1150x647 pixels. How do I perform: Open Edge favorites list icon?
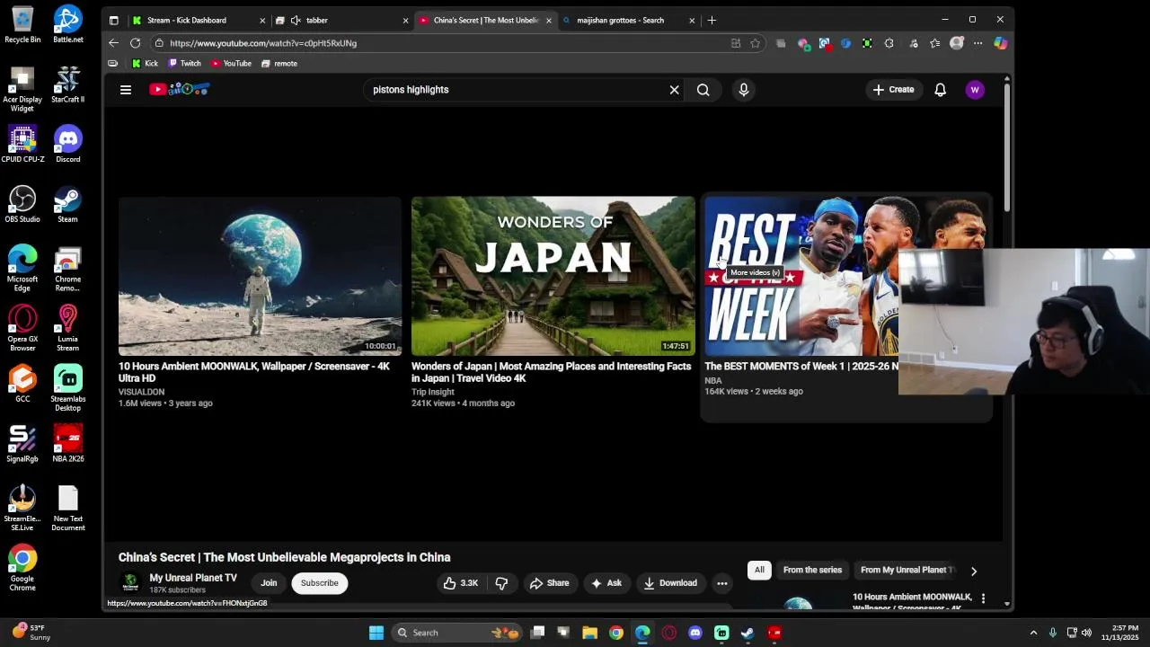tap(934, 43)
